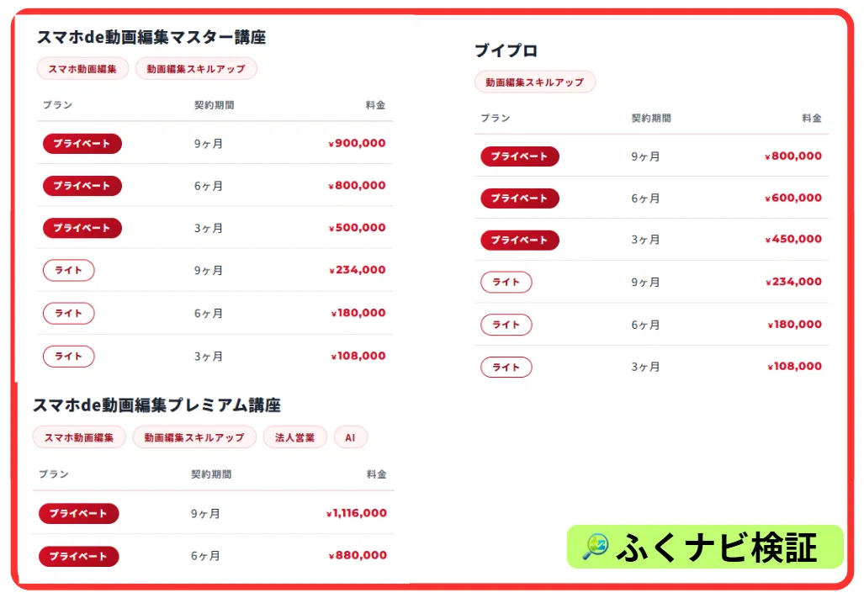Click the ¥600,000 price
This screenshot has width=864, height=598.
tap(793, 198)
